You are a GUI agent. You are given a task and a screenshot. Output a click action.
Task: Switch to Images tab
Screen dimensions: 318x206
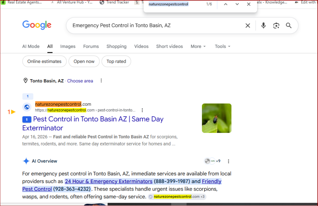click(68, 46)
